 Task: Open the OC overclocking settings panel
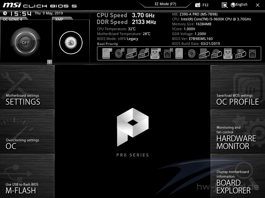pos(27,131)
